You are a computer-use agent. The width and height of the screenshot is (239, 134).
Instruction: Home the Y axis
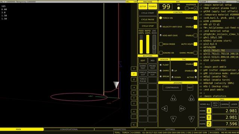pyautogui.click(x=202, y=117)
